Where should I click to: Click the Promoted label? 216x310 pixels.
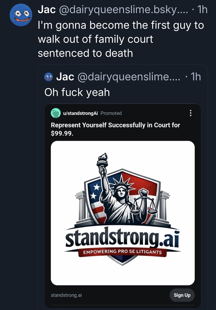(111, 113)
